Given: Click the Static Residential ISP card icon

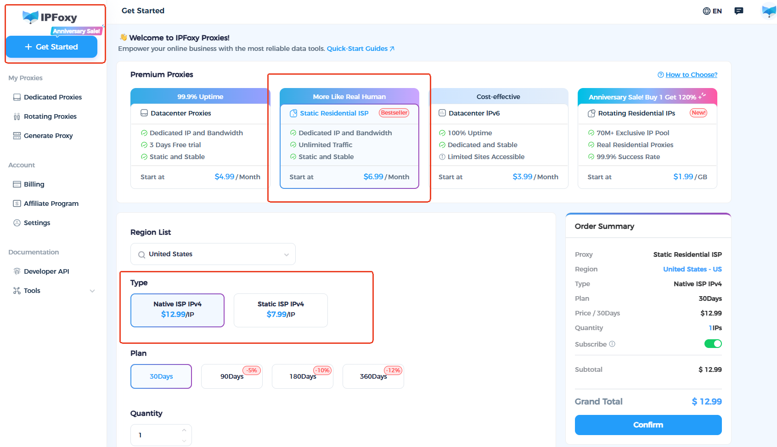Looking at the screenshot, I should pyautogui.click(x=293, y=113).
